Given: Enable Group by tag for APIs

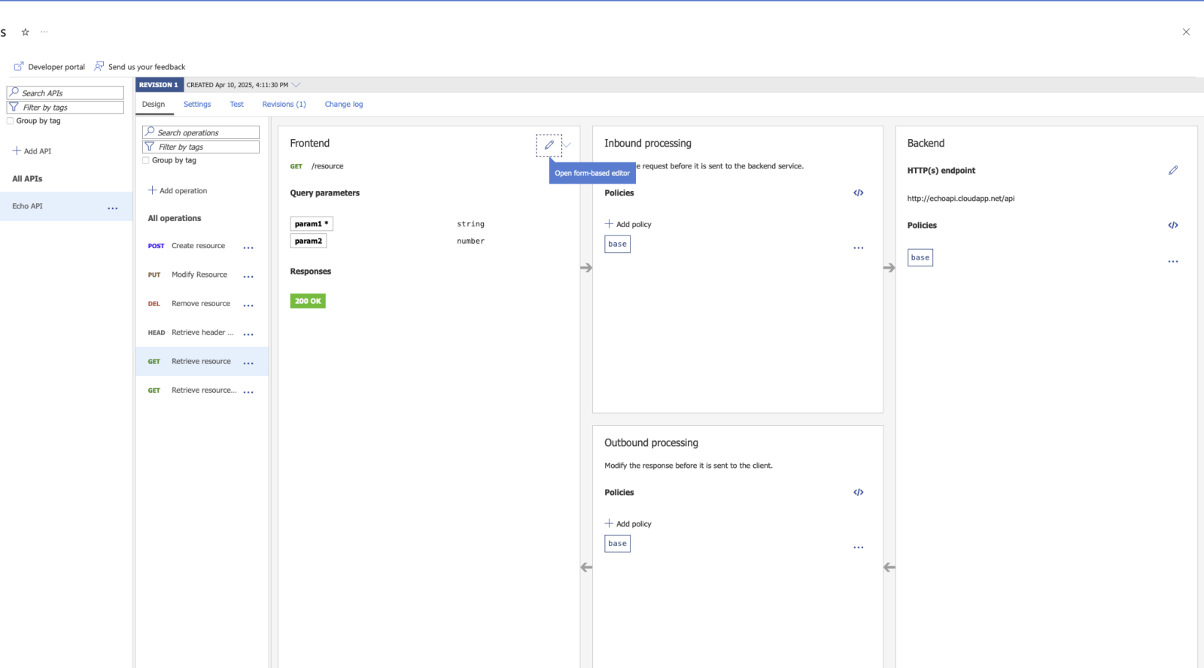Looking at the screenshot, I should click(11, 121).
